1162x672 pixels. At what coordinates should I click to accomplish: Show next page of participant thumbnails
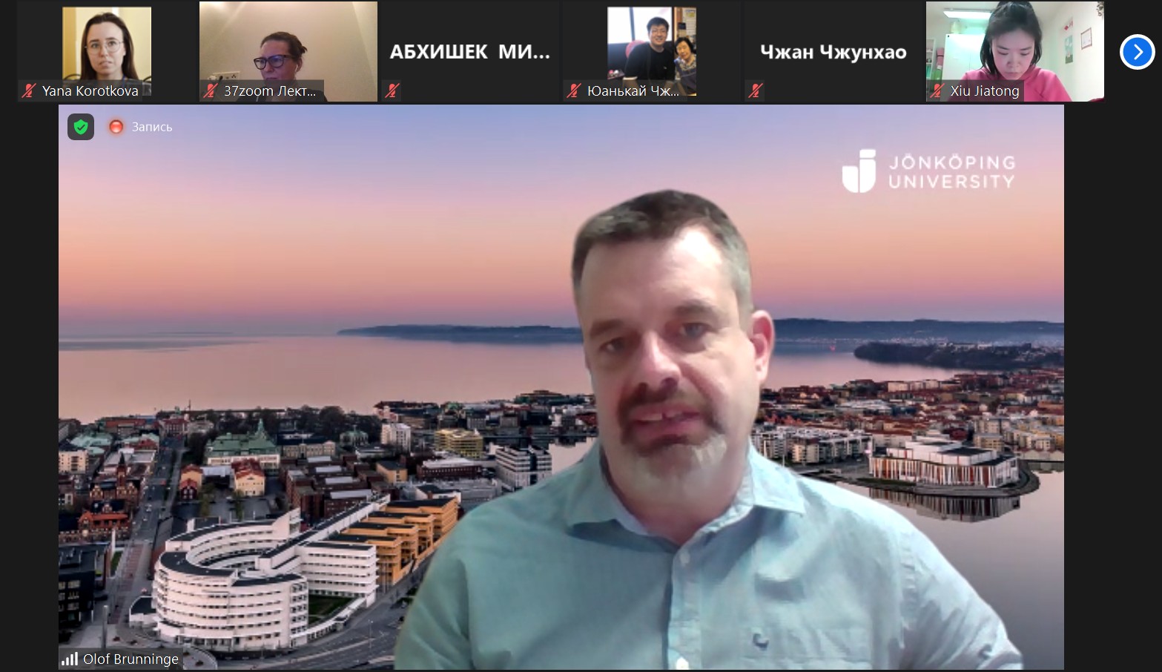pyautogui.click(x=1137, y=52)
